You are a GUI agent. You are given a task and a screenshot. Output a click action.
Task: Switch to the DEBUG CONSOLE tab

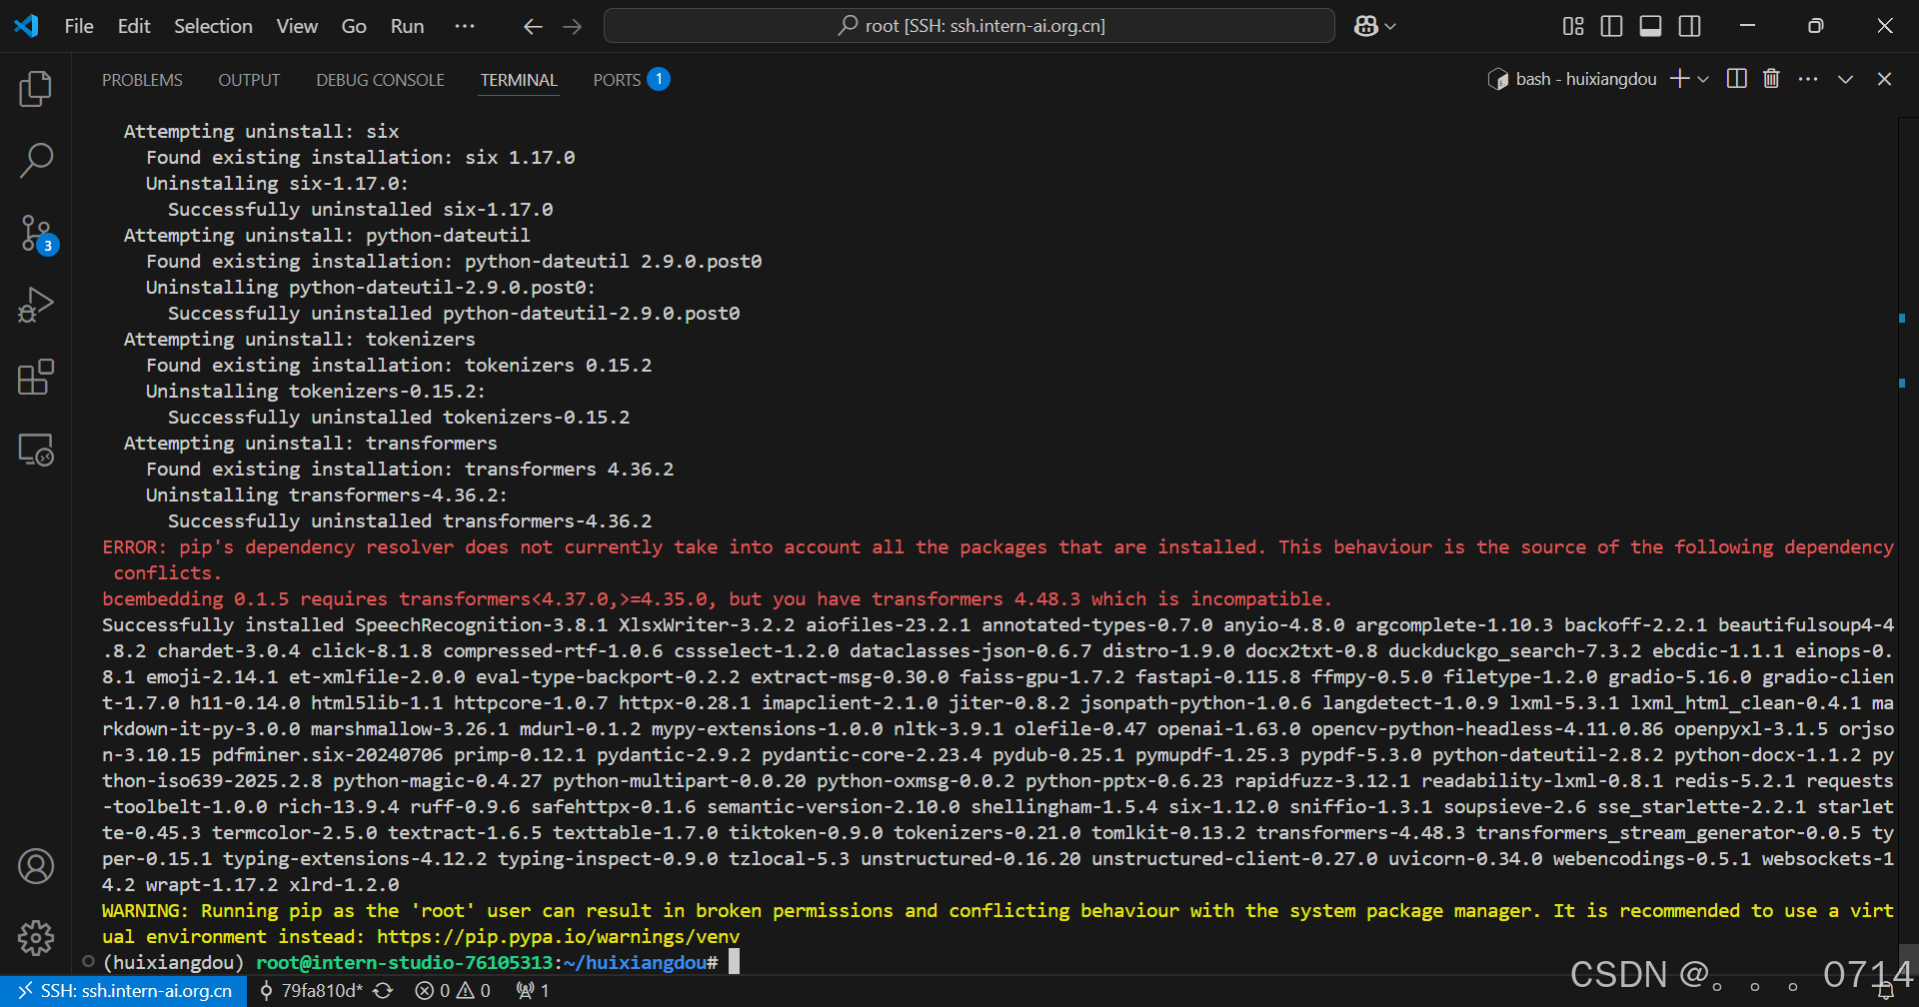pos(380,80)
